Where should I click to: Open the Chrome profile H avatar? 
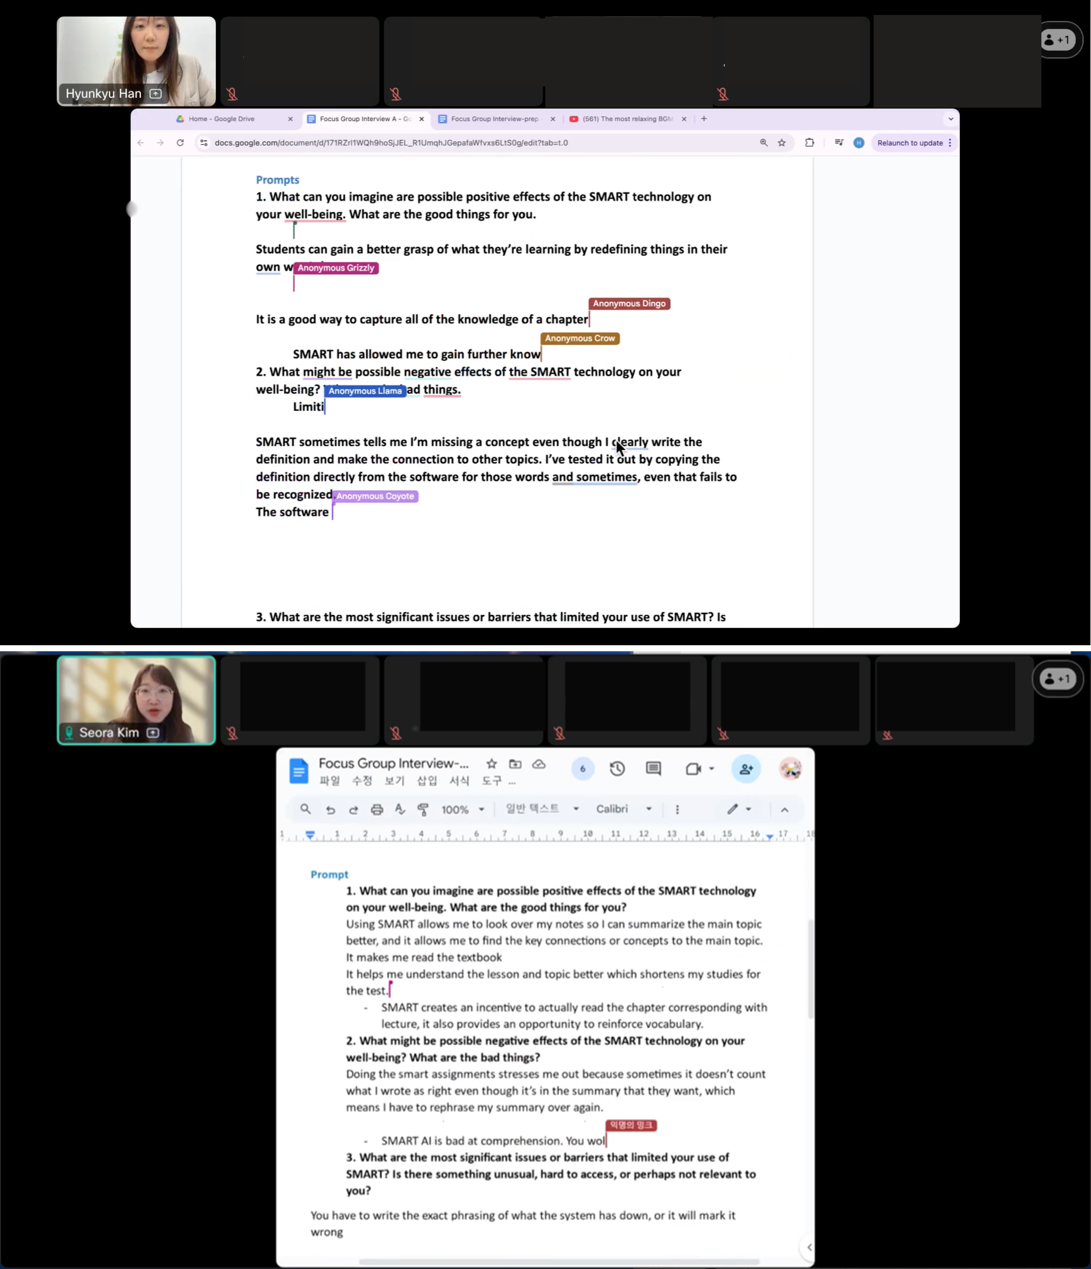tap(859, 143)
